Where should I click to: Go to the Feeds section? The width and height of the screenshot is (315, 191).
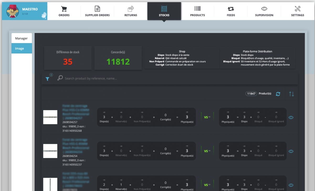tap(231, 11)
